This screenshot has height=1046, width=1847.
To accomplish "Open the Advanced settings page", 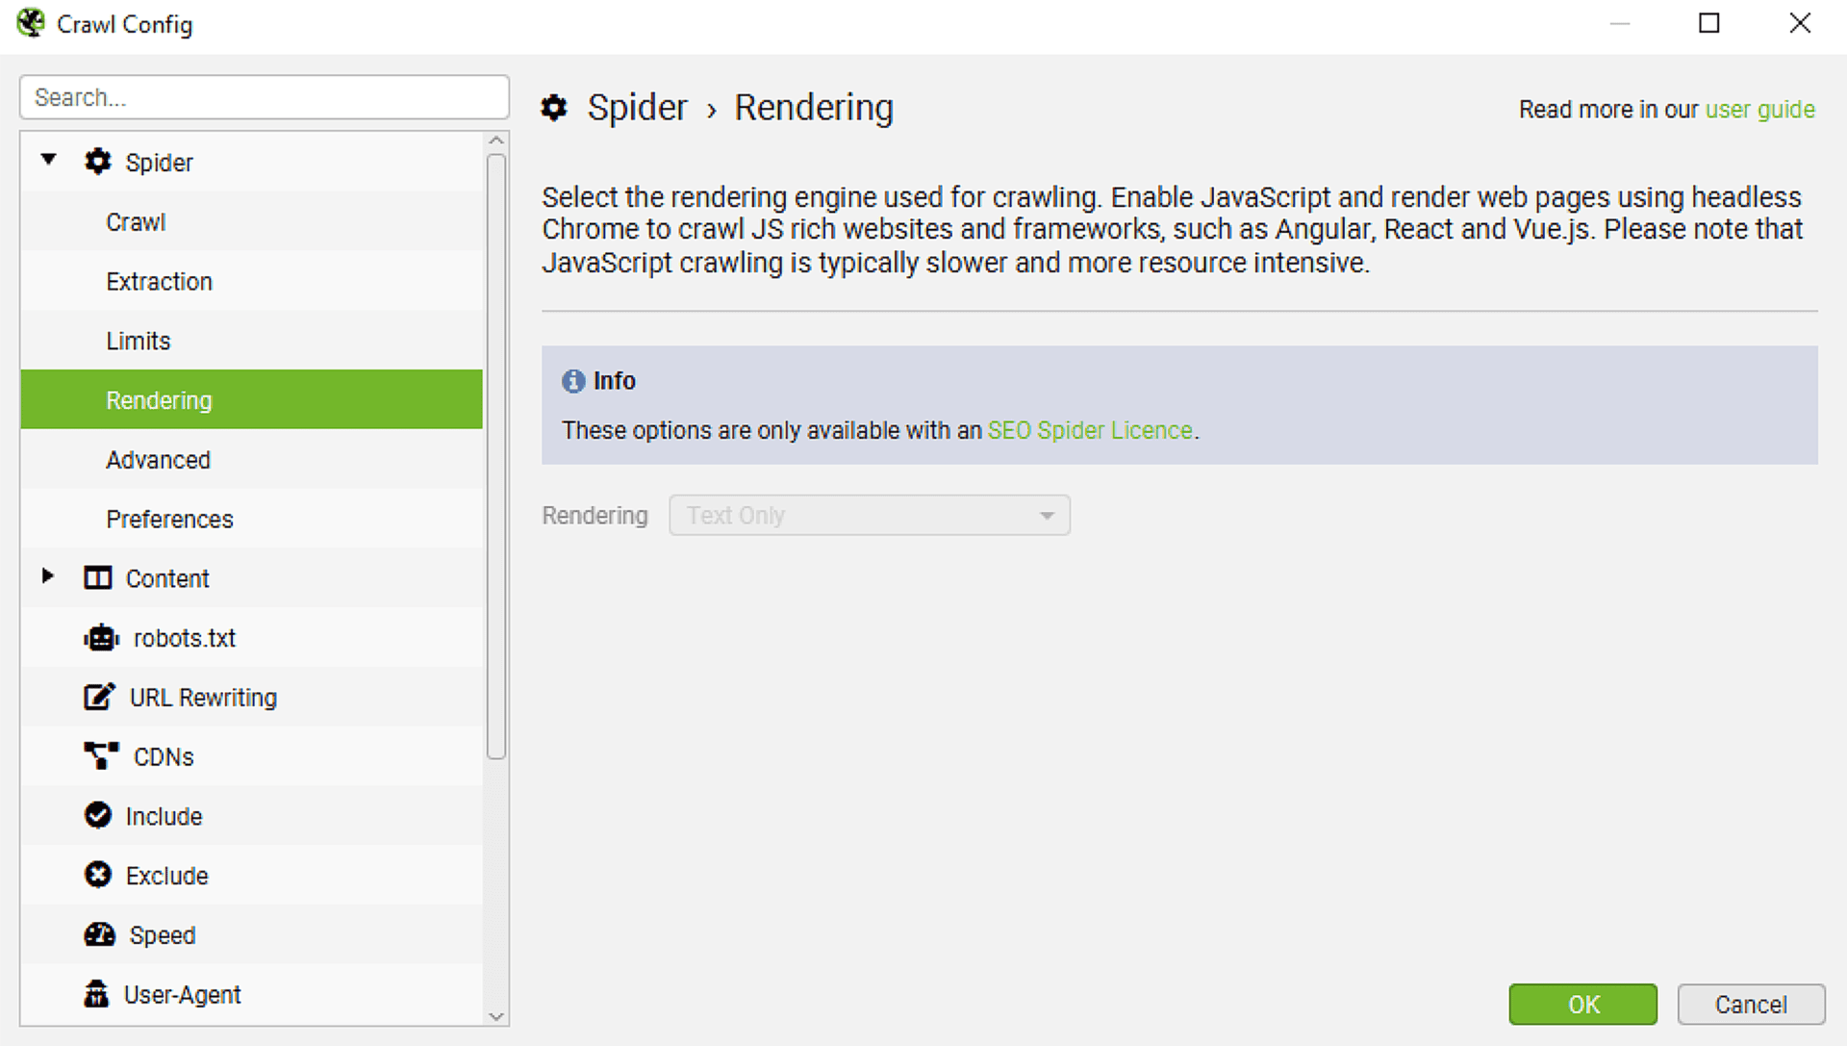I will coord(158,459).
